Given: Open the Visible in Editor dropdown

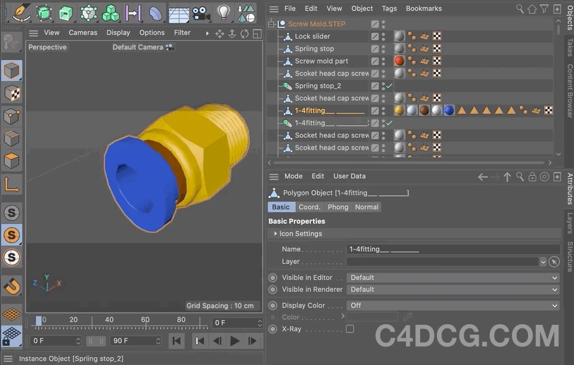Looking at the screenshot, I should point(453,277).
